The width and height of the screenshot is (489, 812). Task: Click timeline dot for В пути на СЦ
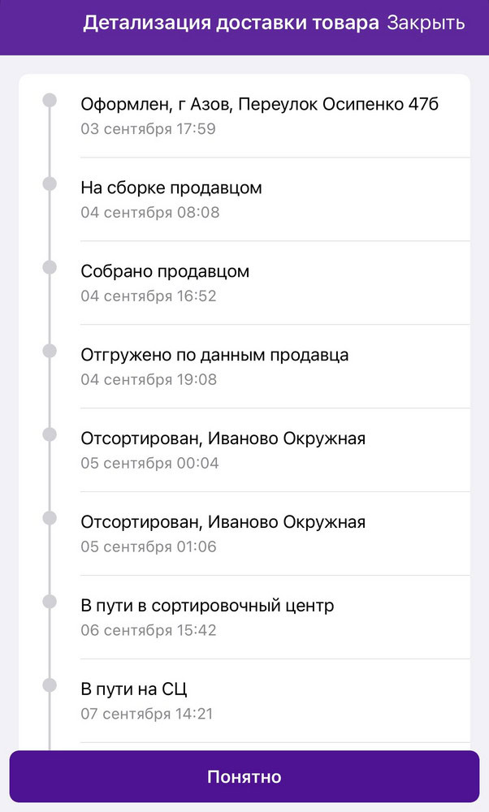pos(50,686)
